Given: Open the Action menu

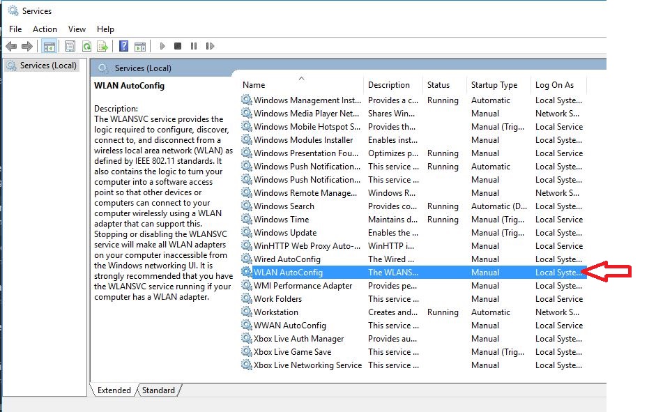Looking at the screenshot, I should click(x=45, y=29).
